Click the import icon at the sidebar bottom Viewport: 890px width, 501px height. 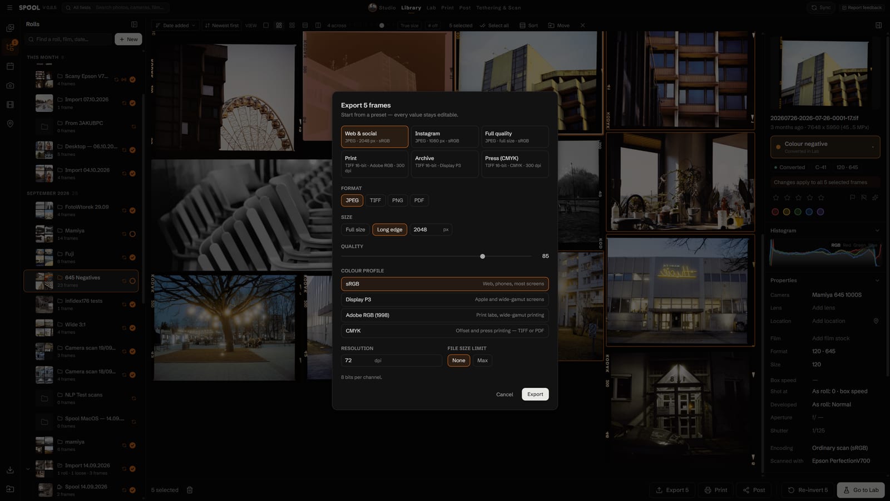[10, 470]
